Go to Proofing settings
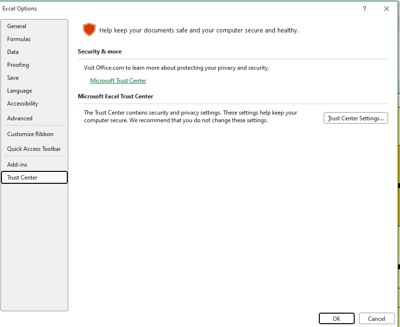The width and height of the screenshot is (400, 327). 18,65
